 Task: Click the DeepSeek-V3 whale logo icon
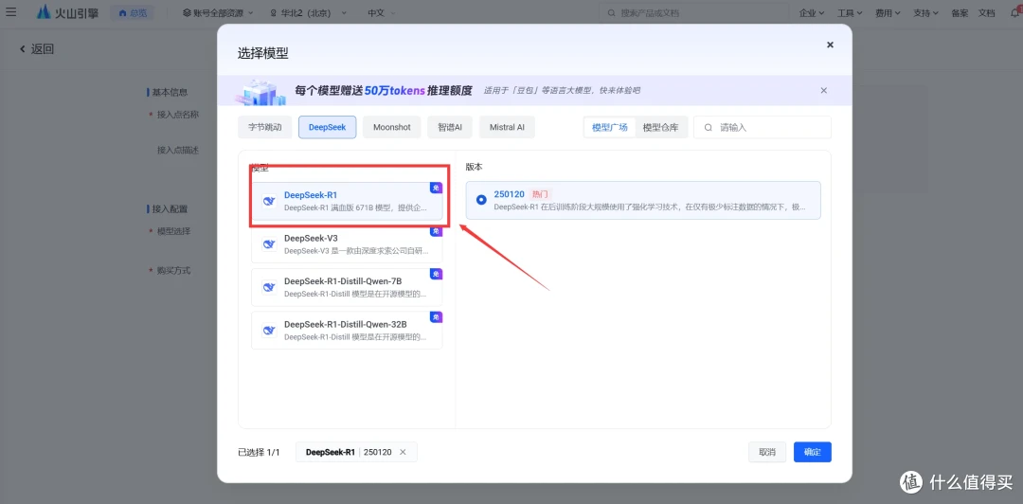pyautogui.click(x=269, y=244)
